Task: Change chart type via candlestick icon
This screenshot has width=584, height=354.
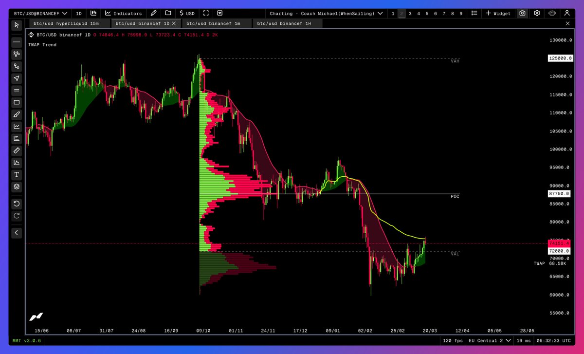Action: click(x=93, y=13)
